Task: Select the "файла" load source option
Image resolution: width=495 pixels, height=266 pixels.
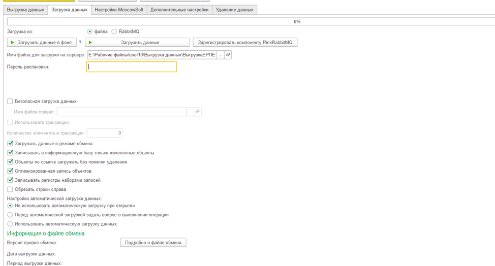Action: (x=90, y=31)
